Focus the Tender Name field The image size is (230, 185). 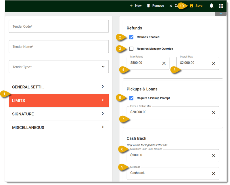coord(59,47)
